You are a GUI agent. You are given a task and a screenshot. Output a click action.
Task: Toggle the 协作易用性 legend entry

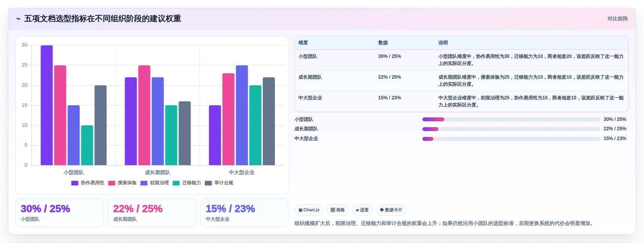coord(88,183)
